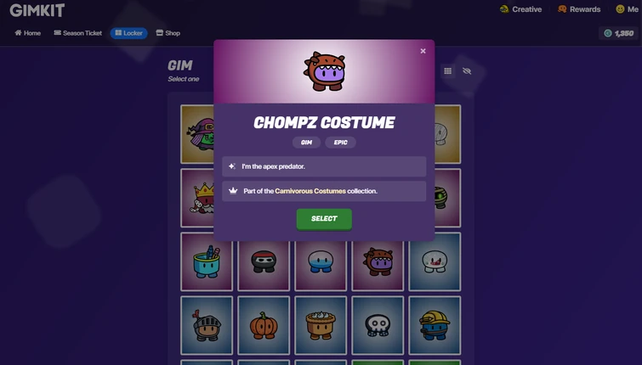This screenshot has width=642, height=365.
Task: Select the skull gim skin
Action: (378, 325)
